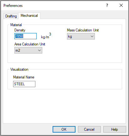Screen dimensions: 129x136
Task: Open the Area Calculation Unit m2 dropdown
Action: (28, 50)
